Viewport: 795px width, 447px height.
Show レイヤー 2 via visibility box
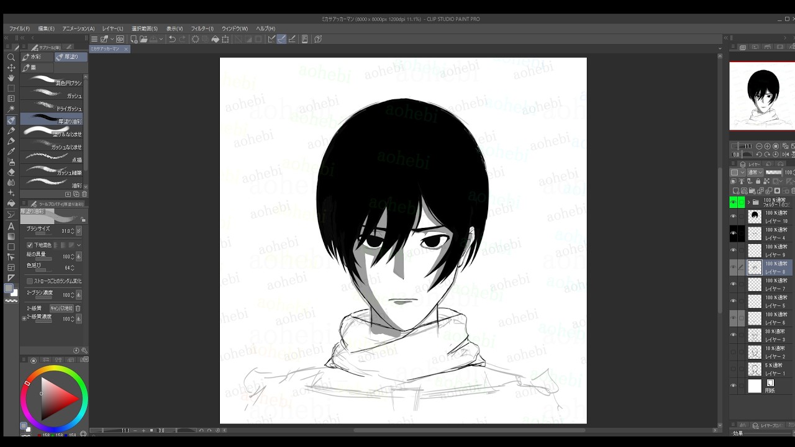tap(733, 352)
